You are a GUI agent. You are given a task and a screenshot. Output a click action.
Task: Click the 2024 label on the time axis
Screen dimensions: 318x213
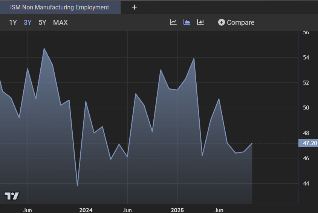tap(86, 210)
